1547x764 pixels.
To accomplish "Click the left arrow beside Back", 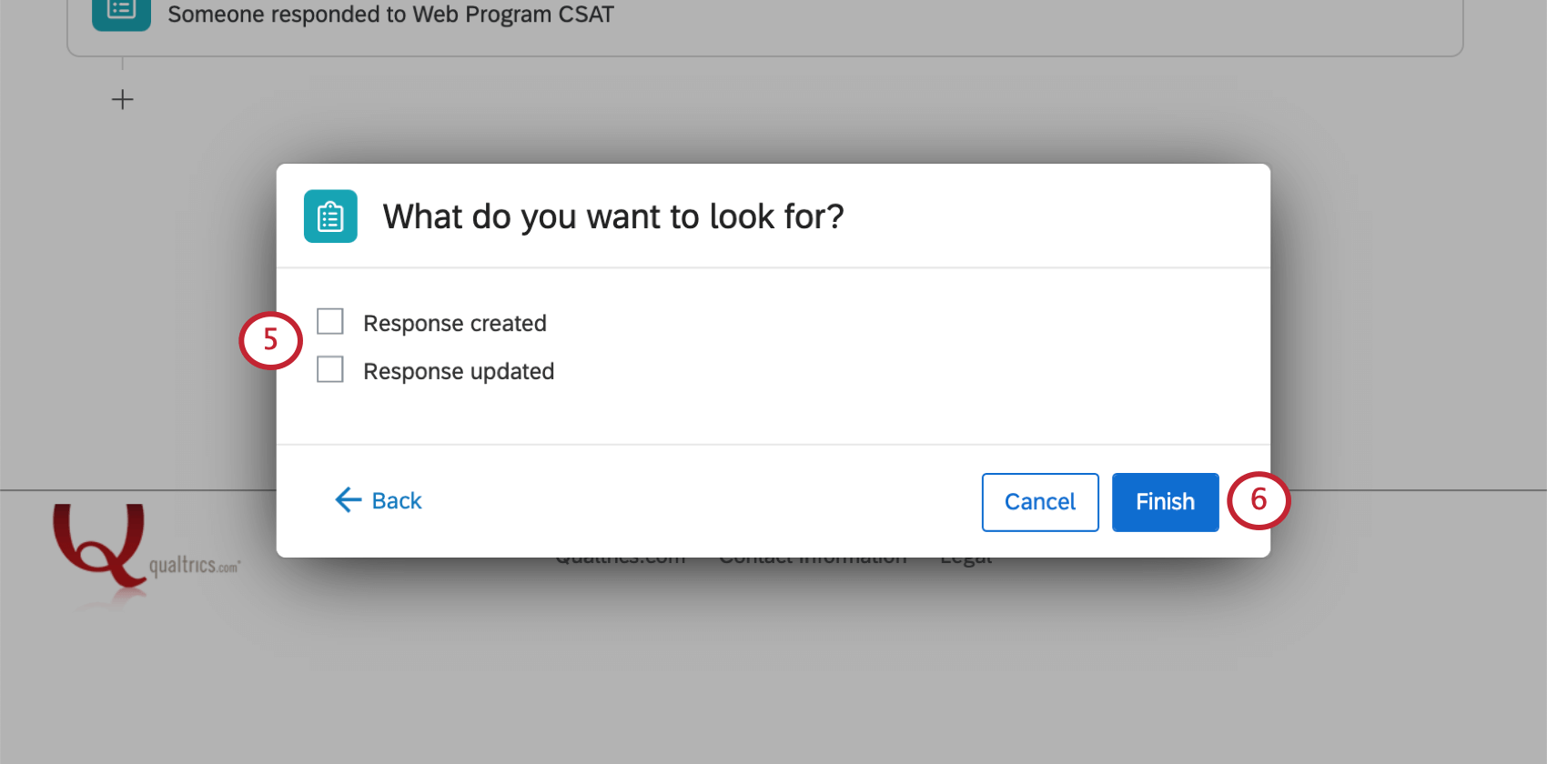I will point(348,500).
